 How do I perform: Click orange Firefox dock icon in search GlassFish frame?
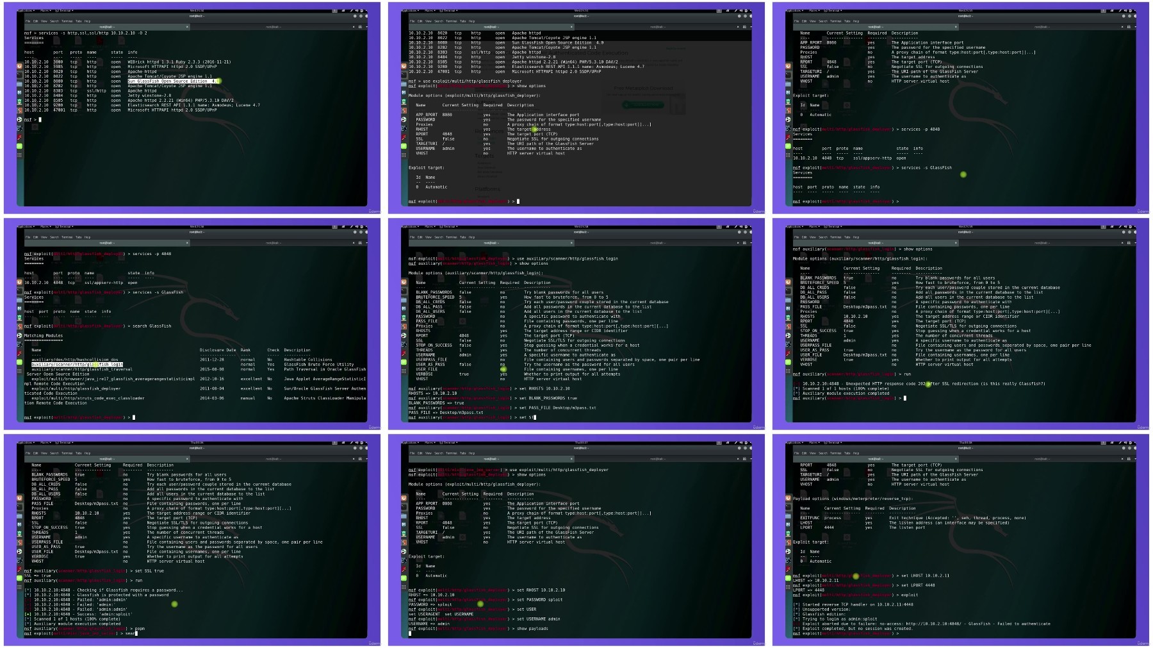point(20,282)
